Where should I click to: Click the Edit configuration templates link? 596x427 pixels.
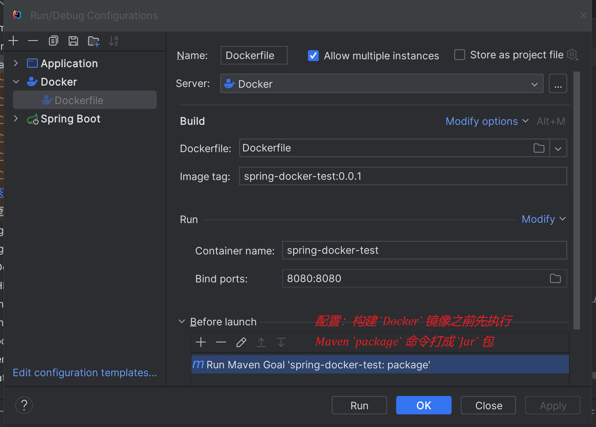click(x=85, y=373)
